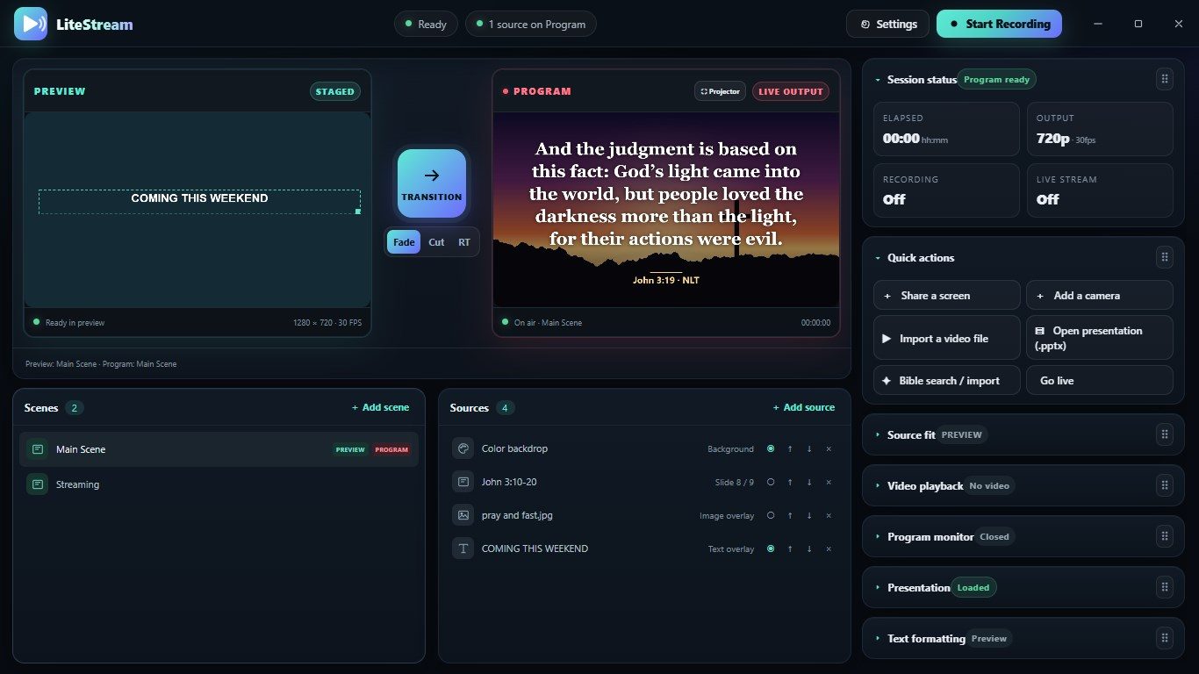Expand the Presentation panel

click(878, 588)
